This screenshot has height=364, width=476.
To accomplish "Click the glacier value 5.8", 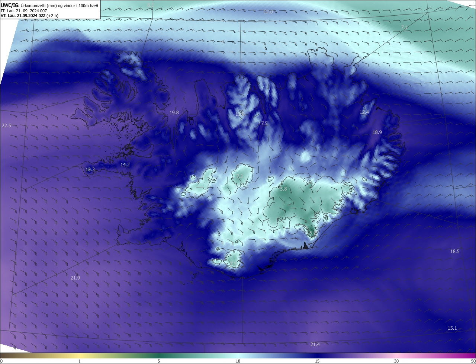I will point(283,189).
